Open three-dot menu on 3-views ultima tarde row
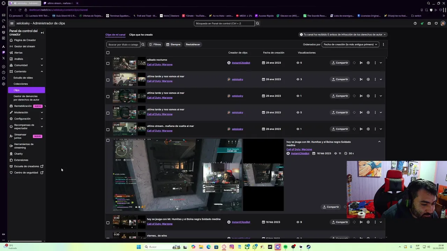Screen dimensions: 447x251 [x=375, y=79]
